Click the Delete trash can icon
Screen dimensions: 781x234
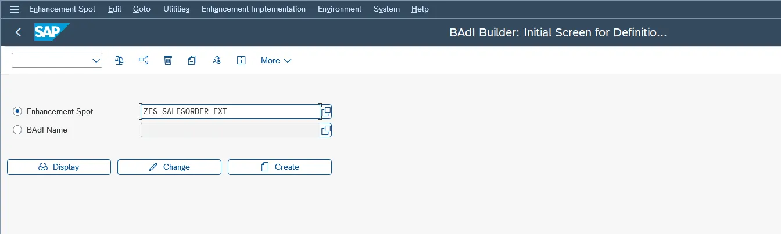point(168,60)
